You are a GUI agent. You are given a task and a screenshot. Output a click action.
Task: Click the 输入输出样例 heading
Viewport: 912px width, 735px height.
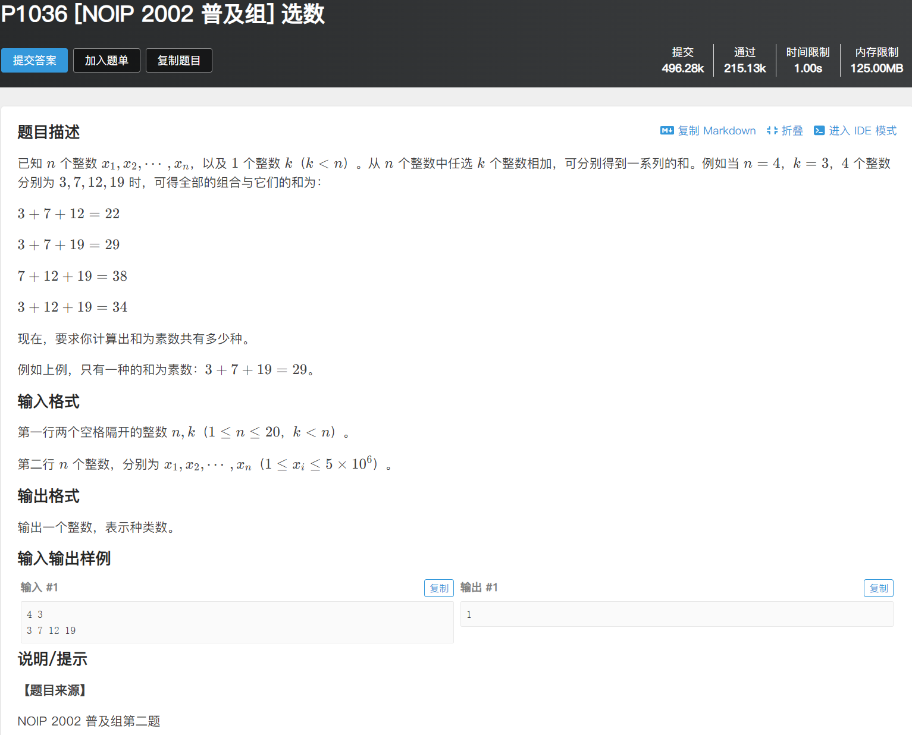[64, 558]
